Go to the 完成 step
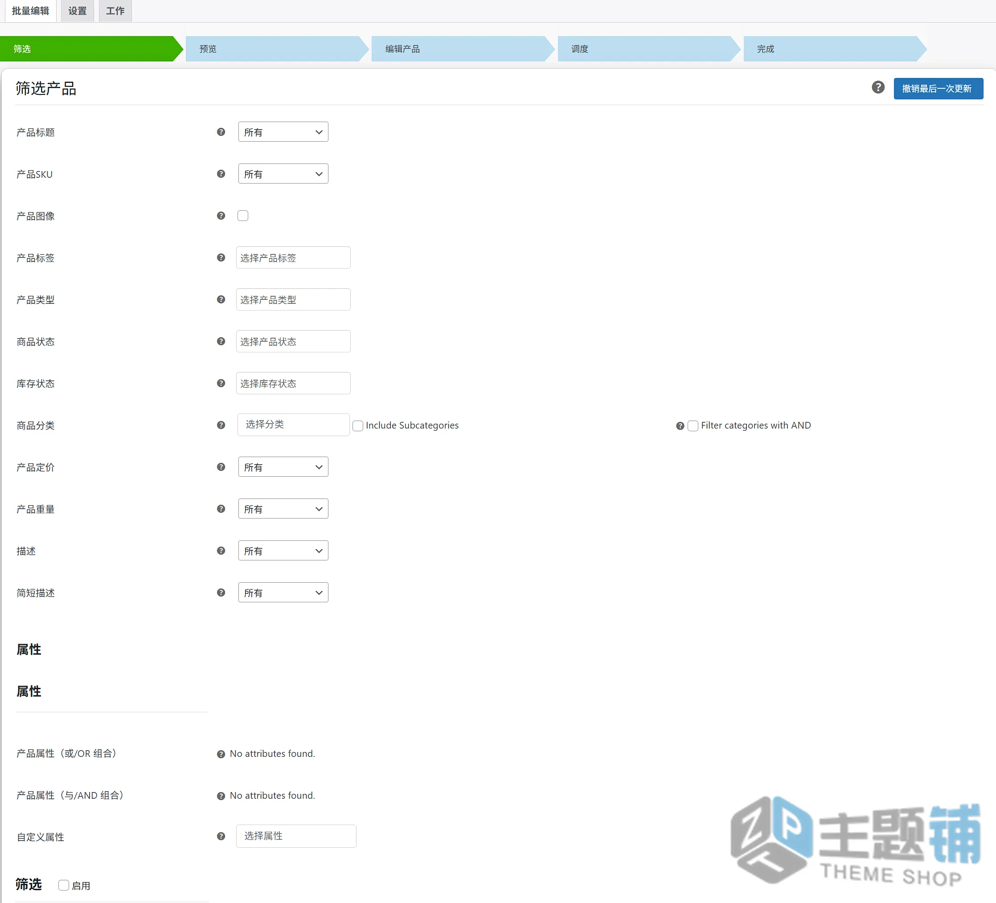996x903 pixels. pyautogui.click(x=835, y=49)
